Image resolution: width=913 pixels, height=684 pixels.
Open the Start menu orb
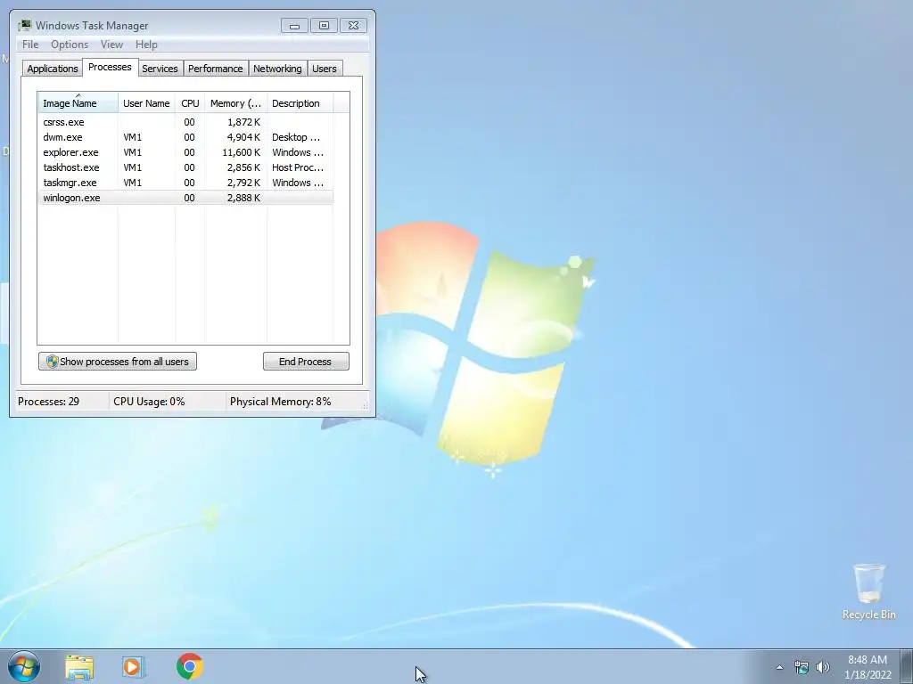(x=24, y=666)
